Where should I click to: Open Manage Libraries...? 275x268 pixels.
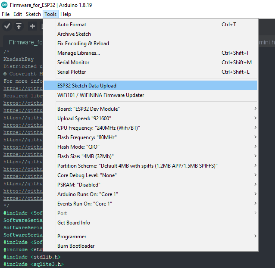(150, 53)
